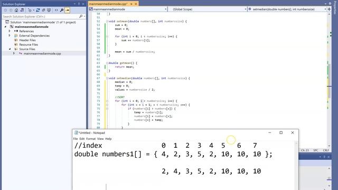Select the Source Files folder
The width and height of the screenshot is (338, 190).
(x=27, y=49)
